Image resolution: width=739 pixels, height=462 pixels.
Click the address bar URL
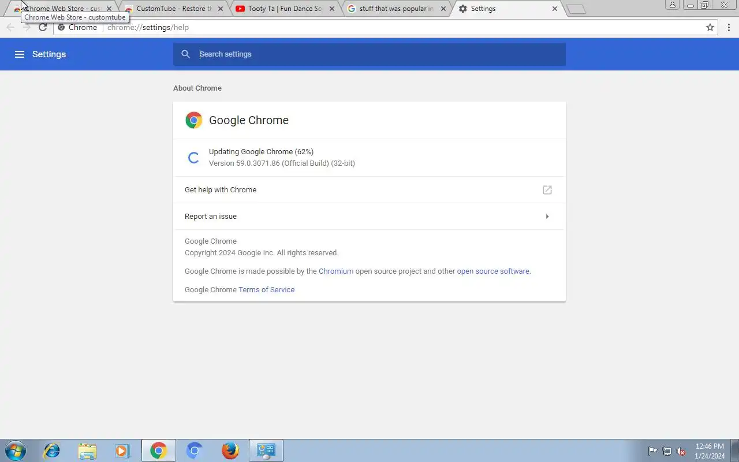[148, 27]
